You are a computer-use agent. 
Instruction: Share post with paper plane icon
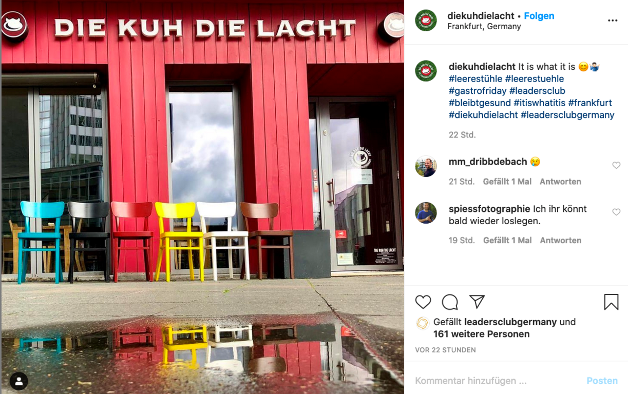pyautogui.click(x=477, y=302)
